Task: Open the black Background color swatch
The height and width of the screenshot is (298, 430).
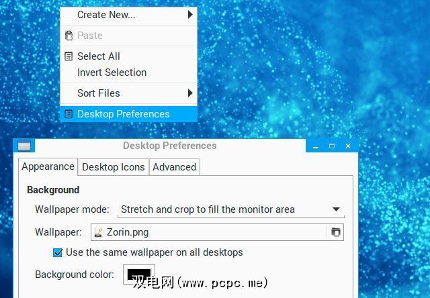Action: pos(139,274)
